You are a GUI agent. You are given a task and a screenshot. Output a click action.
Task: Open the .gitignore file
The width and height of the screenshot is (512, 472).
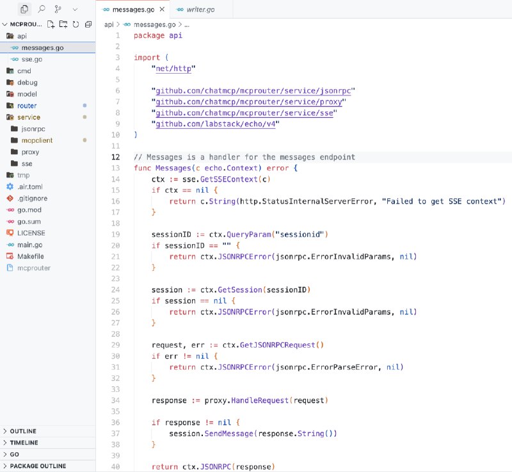[47, 199]
